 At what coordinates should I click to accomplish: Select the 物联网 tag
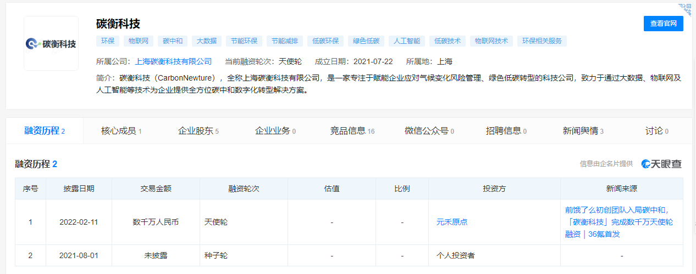[x=139, y=41]
